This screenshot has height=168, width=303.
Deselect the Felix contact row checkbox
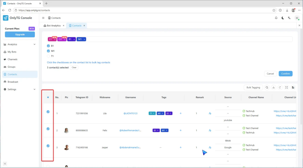pos(48,129)
